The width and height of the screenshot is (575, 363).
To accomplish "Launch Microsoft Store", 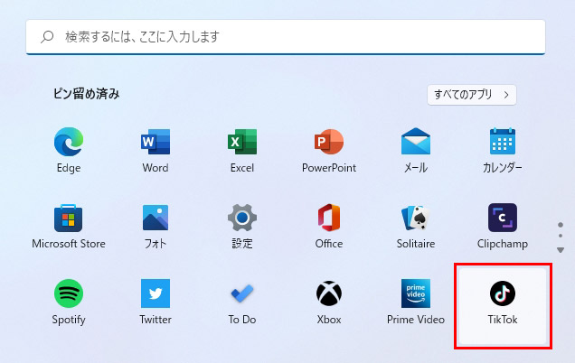I will point(69,219).
